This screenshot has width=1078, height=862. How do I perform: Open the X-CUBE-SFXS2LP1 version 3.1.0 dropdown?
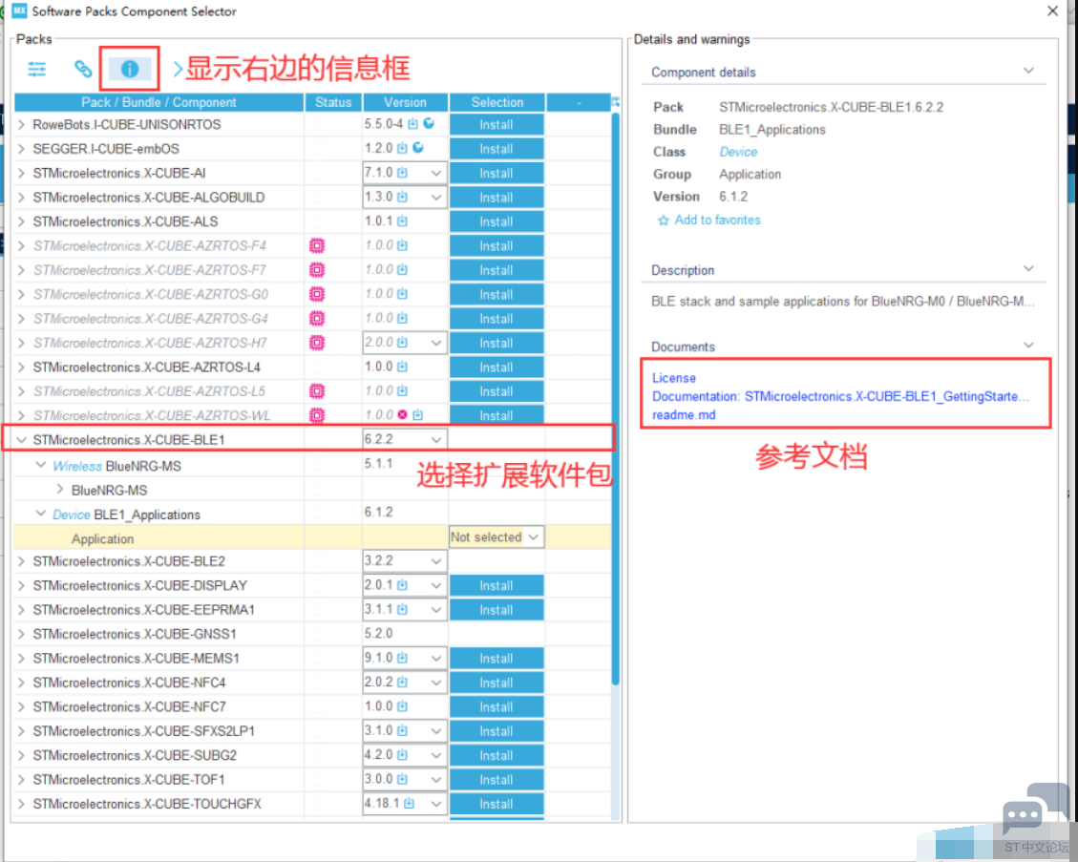435,731
